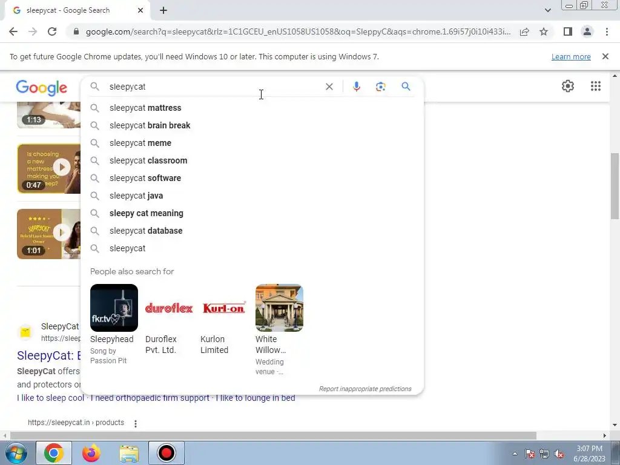Click Report inappropriate predictions
620x465 pixels.
[x=365, y=389]
